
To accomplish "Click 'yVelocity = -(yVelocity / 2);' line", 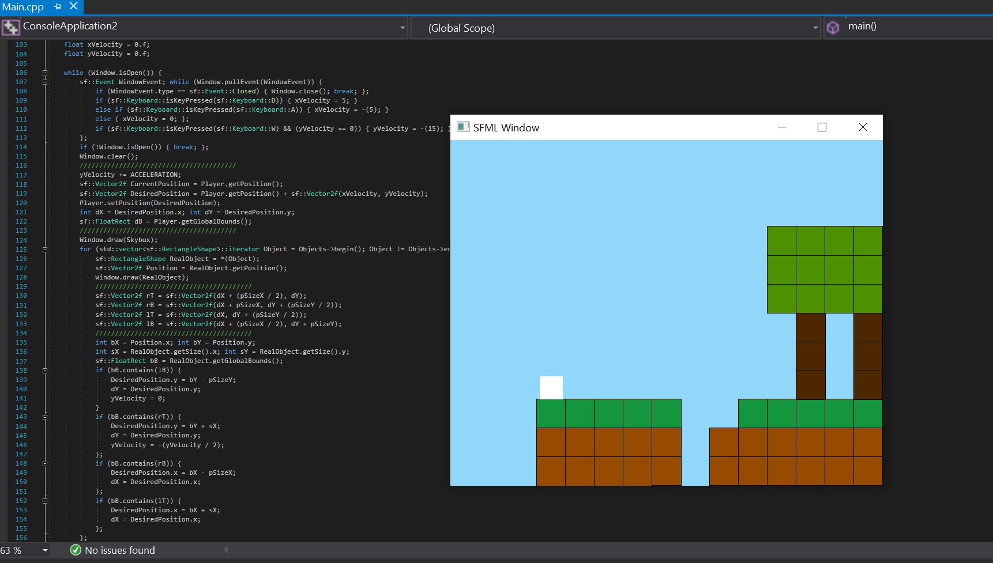I will coord(167,445).
